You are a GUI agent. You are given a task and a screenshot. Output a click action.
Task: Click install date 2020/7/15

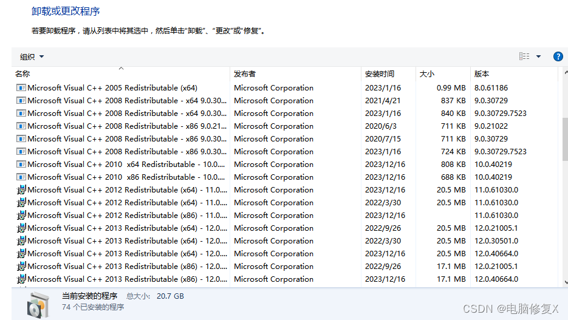(383, 138)
